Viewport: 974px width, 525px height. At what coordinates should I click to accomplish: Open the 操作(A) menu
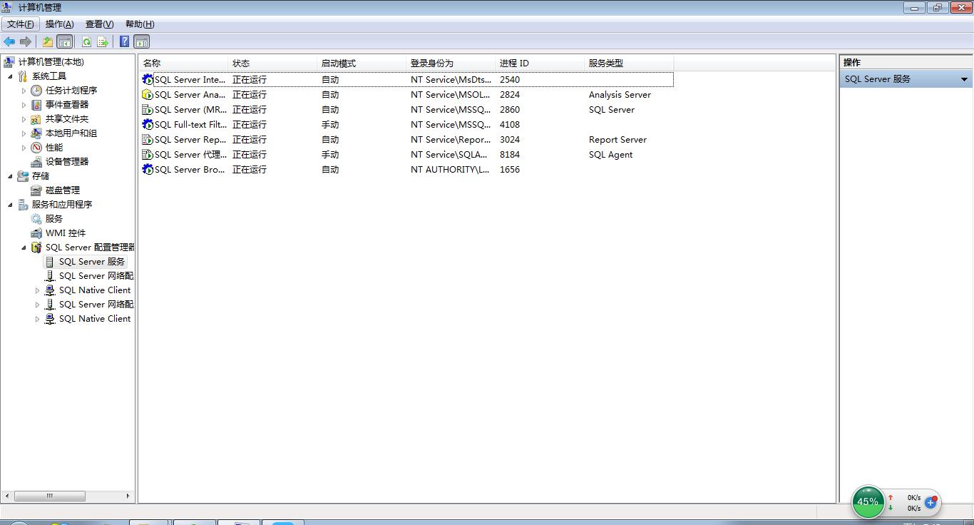coord(60,24)
